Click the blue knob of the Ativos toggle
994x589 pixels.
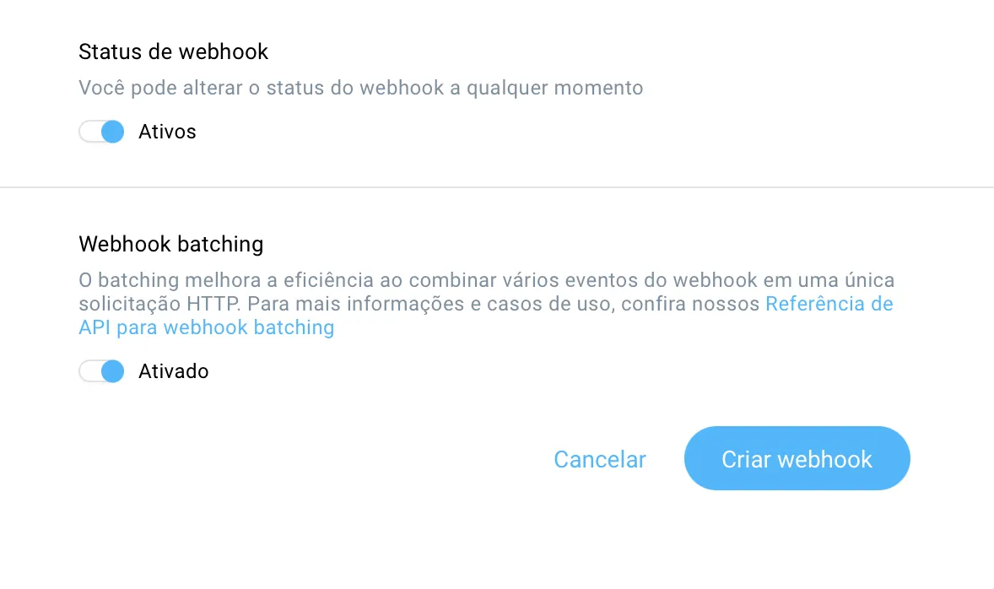point(113,132)
